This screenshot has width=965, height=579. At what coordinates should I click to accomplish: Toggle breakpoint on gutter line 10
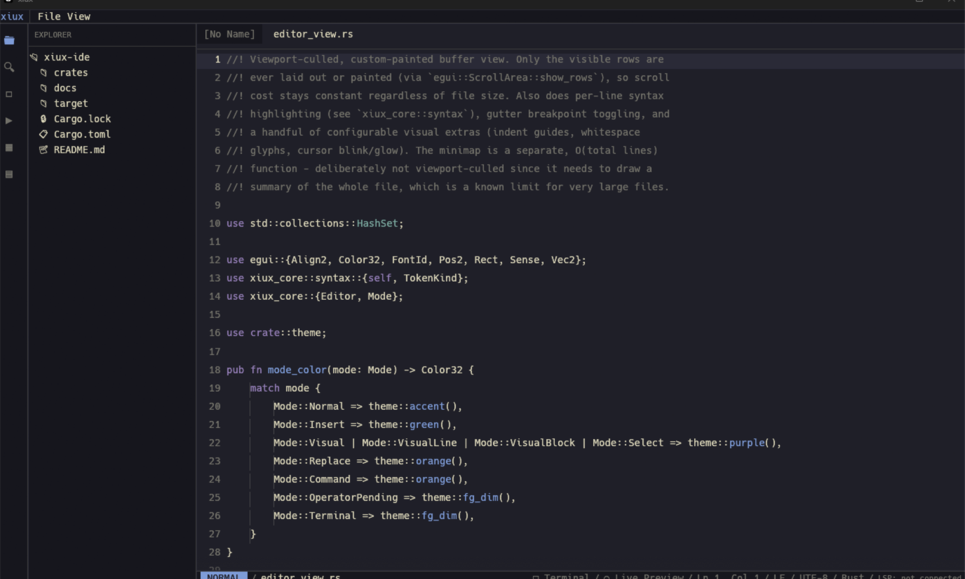(x=214, y=223)
